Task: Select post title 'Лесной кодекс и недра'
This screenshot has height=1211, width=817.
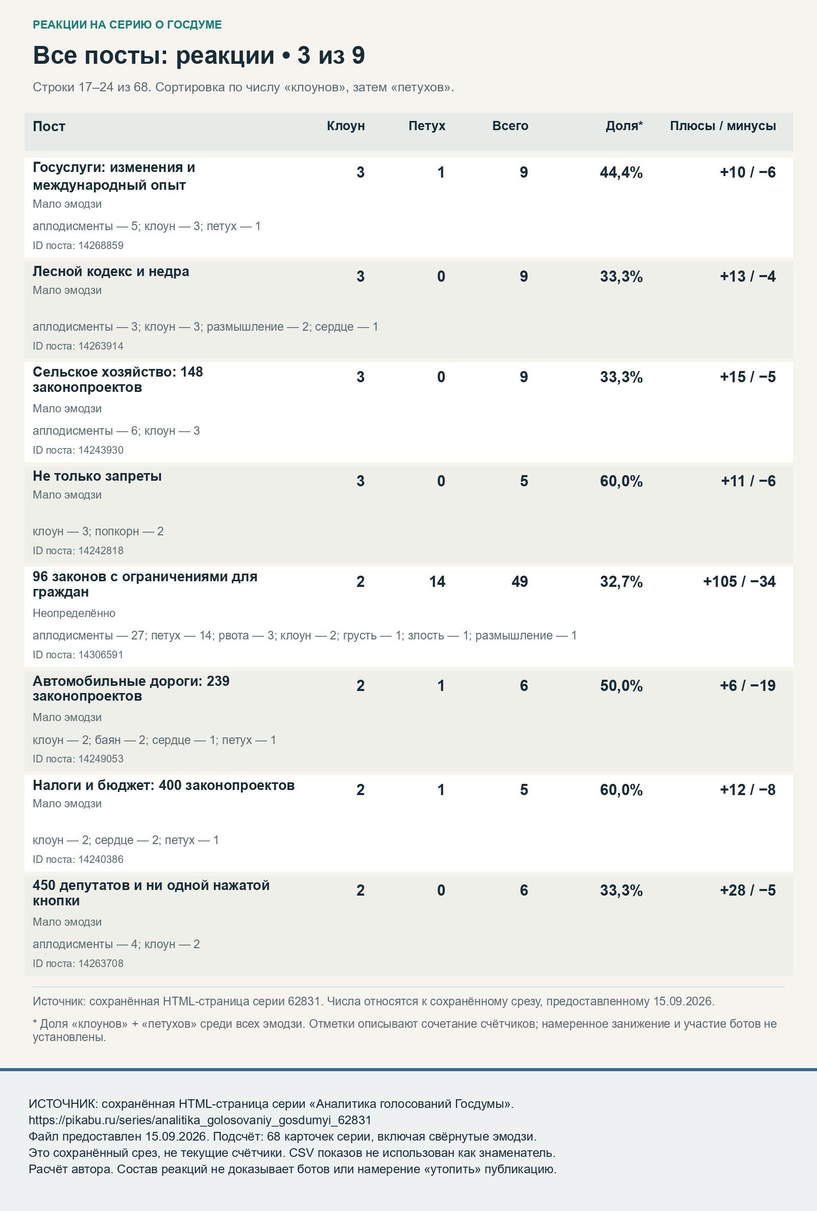Action: [110, 272]
